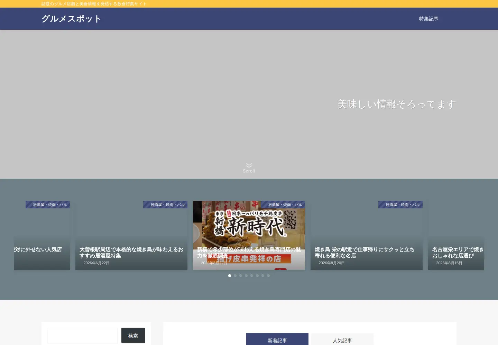Screen dimensions: 498x345
Task: Select the third carousel pagination dot
Action: tap(241, 276)
